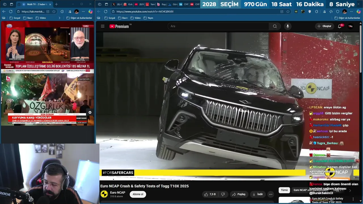The image size is (363, 204).
Task: Open the equalizer extension icon
Action: pyautogui.click(x=296, y=12)
